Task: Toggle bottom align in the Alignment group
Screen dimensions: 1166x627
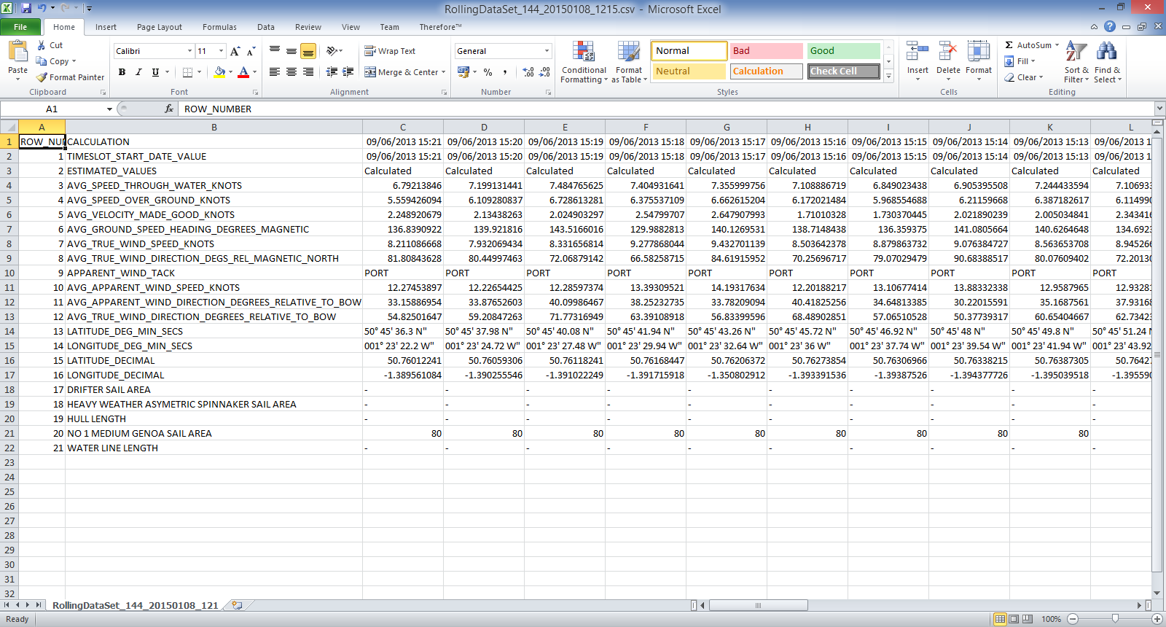Action: pos(308,51)
